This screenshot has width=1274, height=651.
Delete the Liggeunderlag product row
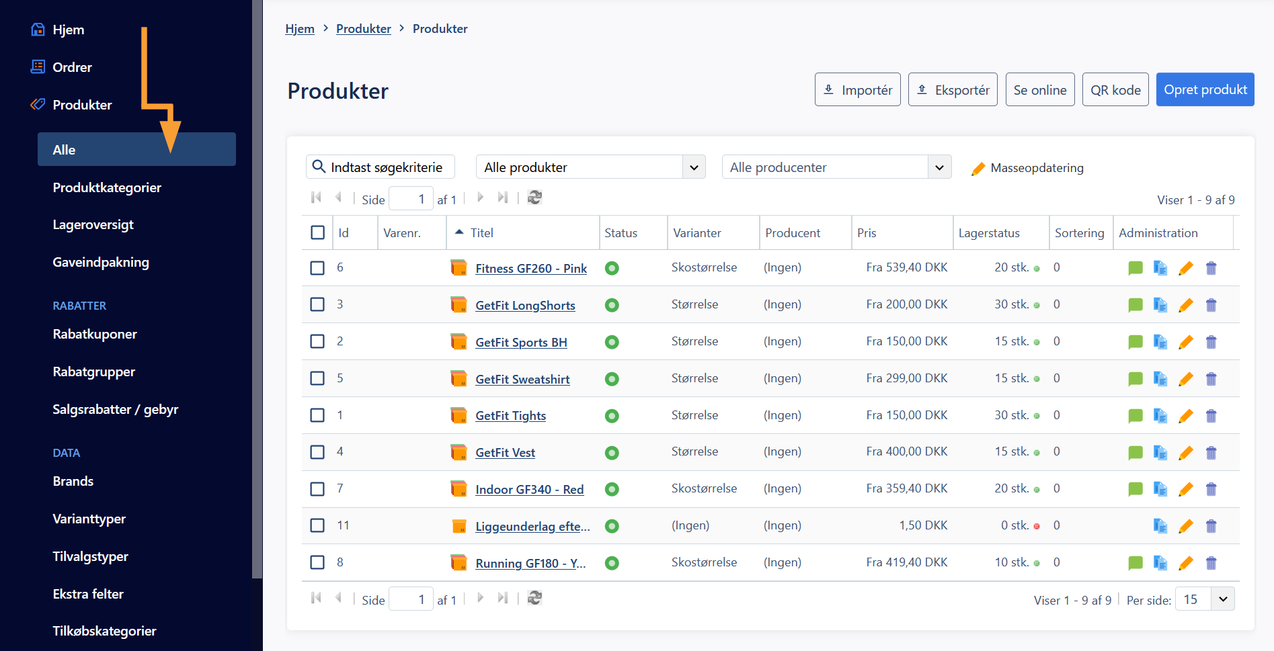tap(1211, 526)
